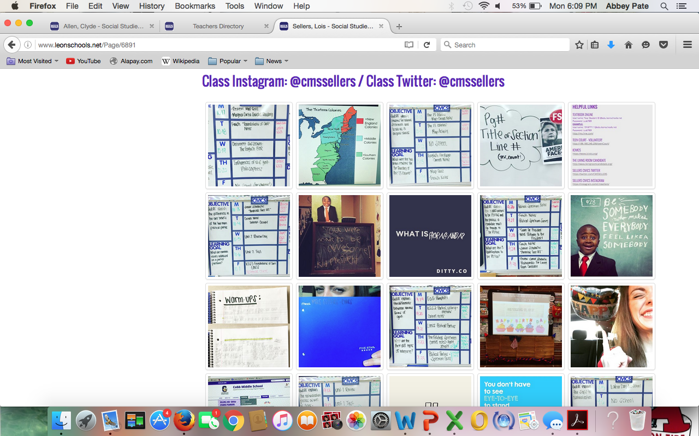
Task: Open the Bookmarks menu
Action: click(195, 6)
